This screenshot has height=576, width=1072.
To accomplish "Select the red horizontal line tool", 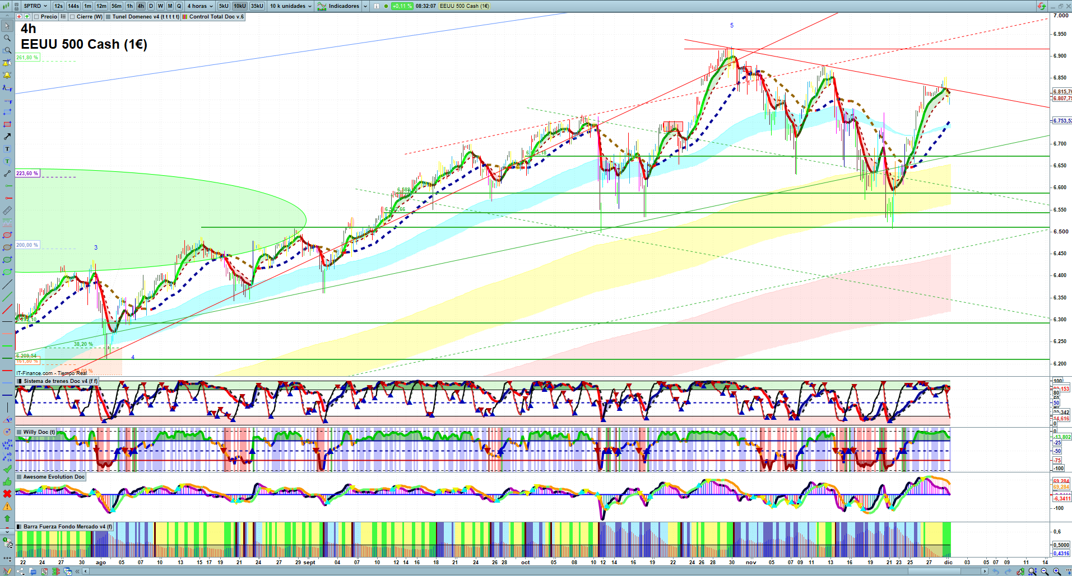I will coord(7,371).
